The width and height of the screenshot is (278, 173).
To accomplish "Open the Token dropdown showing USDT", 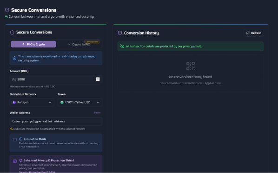I will (x=80, y=102).
